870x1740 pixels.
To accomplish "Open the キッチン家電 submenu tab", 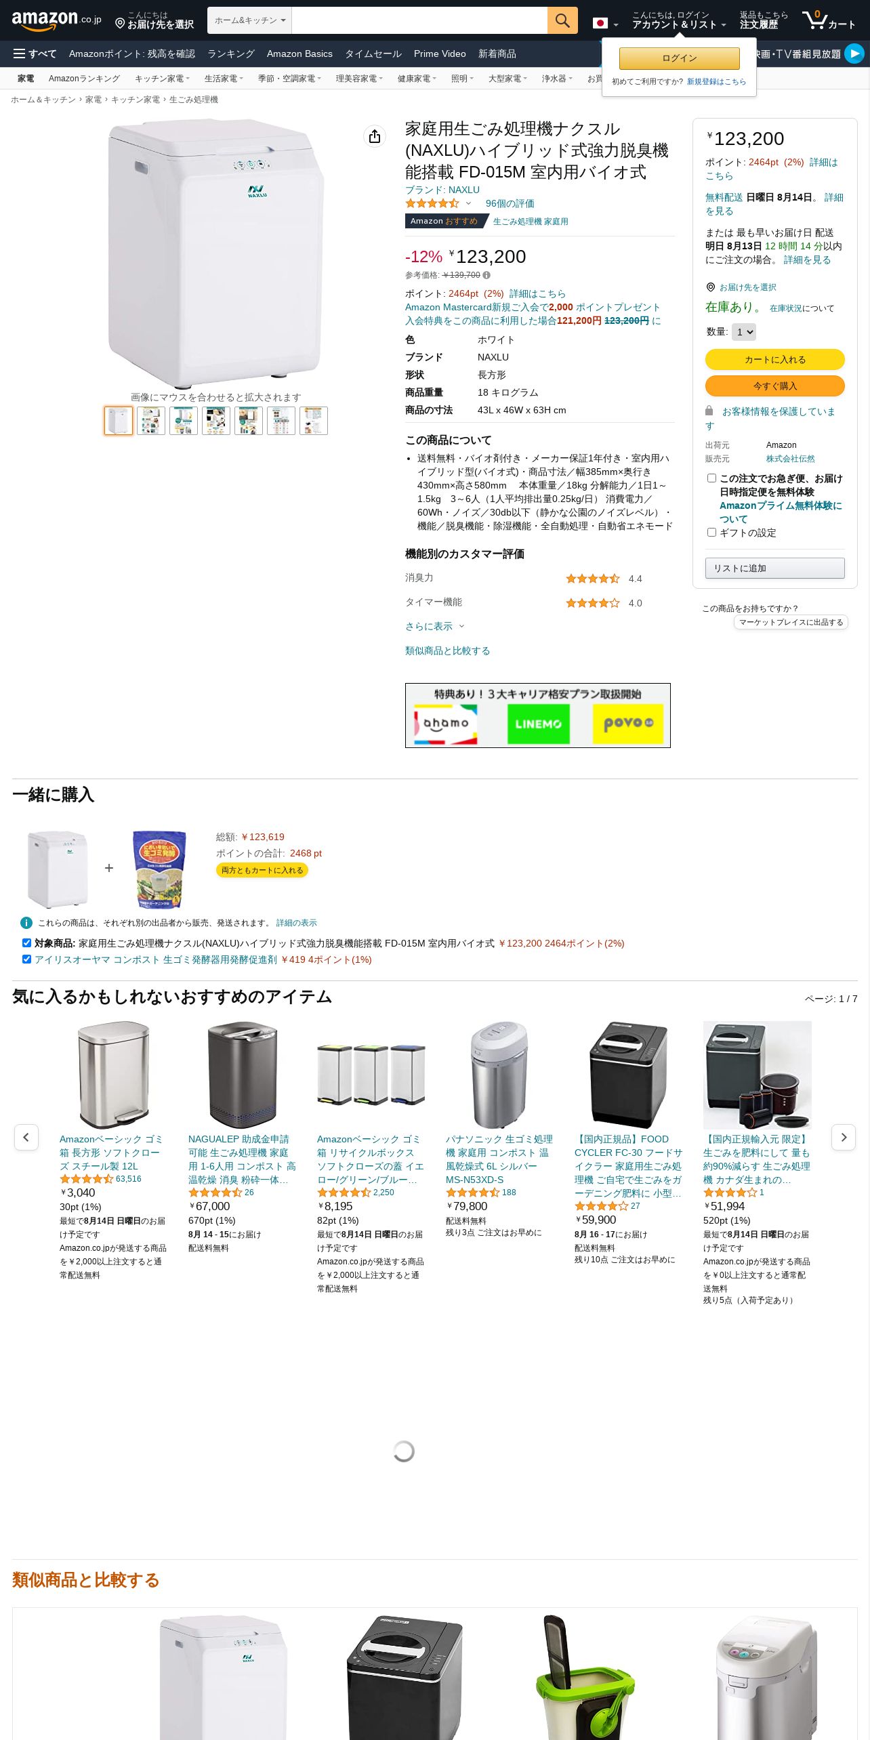I will tap(162, 79).
